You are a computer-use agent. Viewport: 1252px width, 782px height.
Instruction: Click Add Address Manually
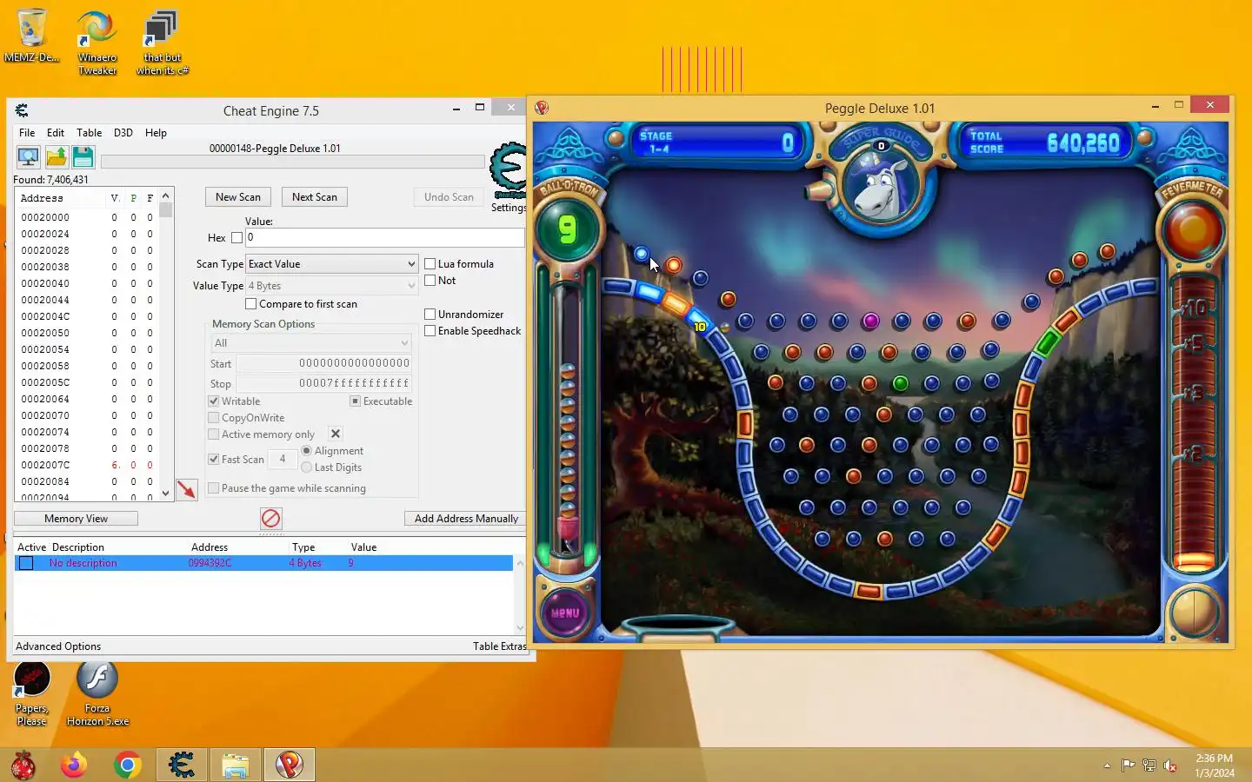click(466, 519)
